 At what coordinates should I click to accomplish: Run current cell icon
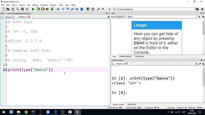(x=38, y=9)
